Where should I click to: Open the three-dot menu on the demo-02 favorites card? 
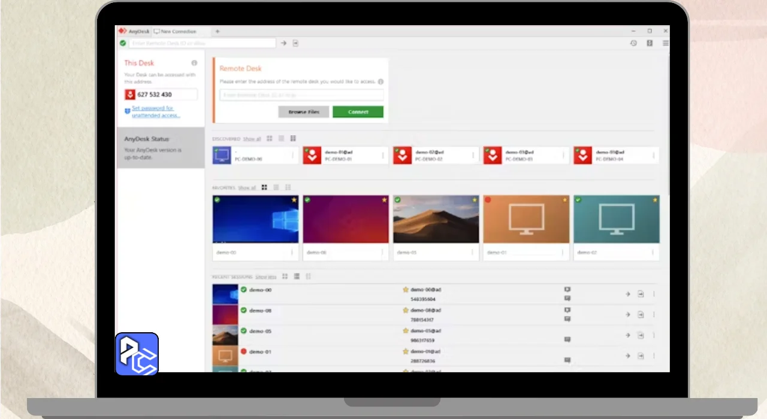(x=653, y=253)
